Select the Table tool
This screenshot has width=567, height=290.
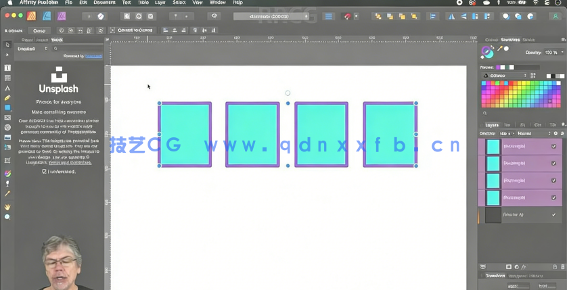click(x=7, y=78)
